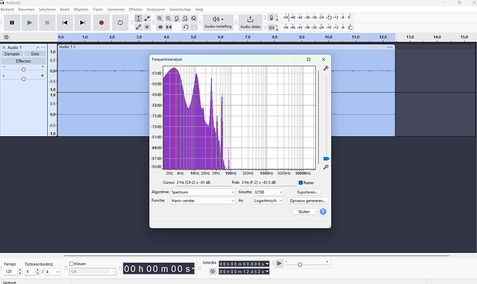The width and height of the screenshot is (477, 284).
Task: Open the Functie Hann-venster dropdown
Action: pyautogui.click(x=203, y=200)
